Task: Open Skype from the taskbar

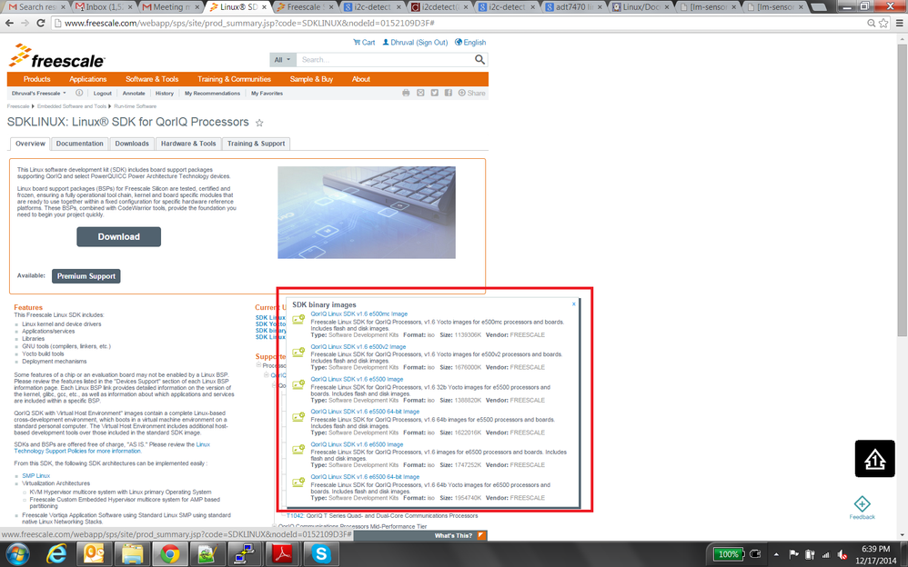Action: pyautogui.click(x=321, y=553)
